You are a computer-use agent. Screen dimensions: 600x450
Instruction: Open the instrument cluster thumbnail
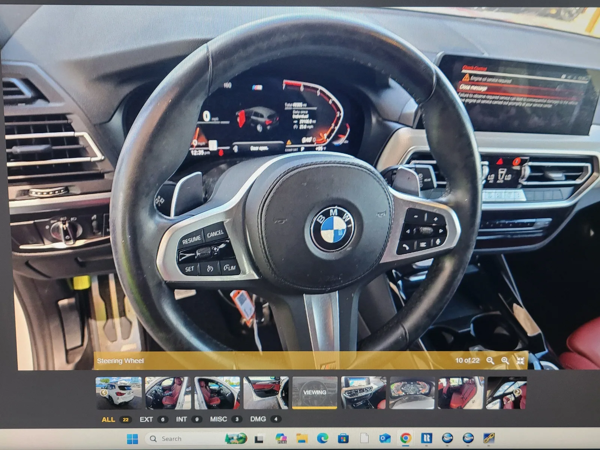pyautogui.click(x=412, y=393)
